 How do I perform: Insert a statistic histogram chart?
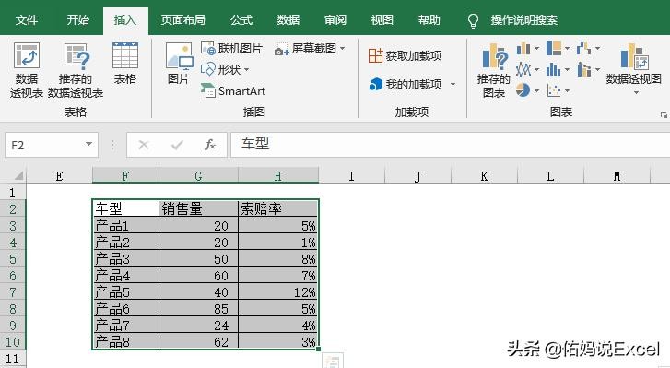tap(553, 69)
